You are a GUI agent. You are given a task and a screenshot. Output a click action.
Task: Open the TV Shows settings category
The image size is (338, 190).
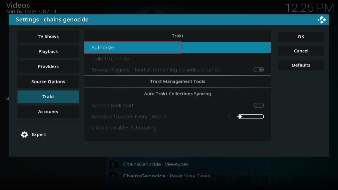tap(48, 36)
